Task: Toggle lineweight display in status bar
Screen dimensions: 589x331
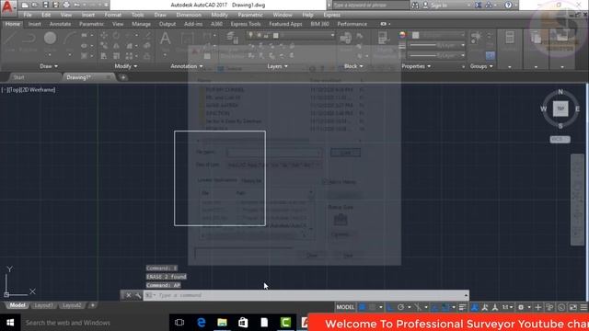Action: pos(462,307)
